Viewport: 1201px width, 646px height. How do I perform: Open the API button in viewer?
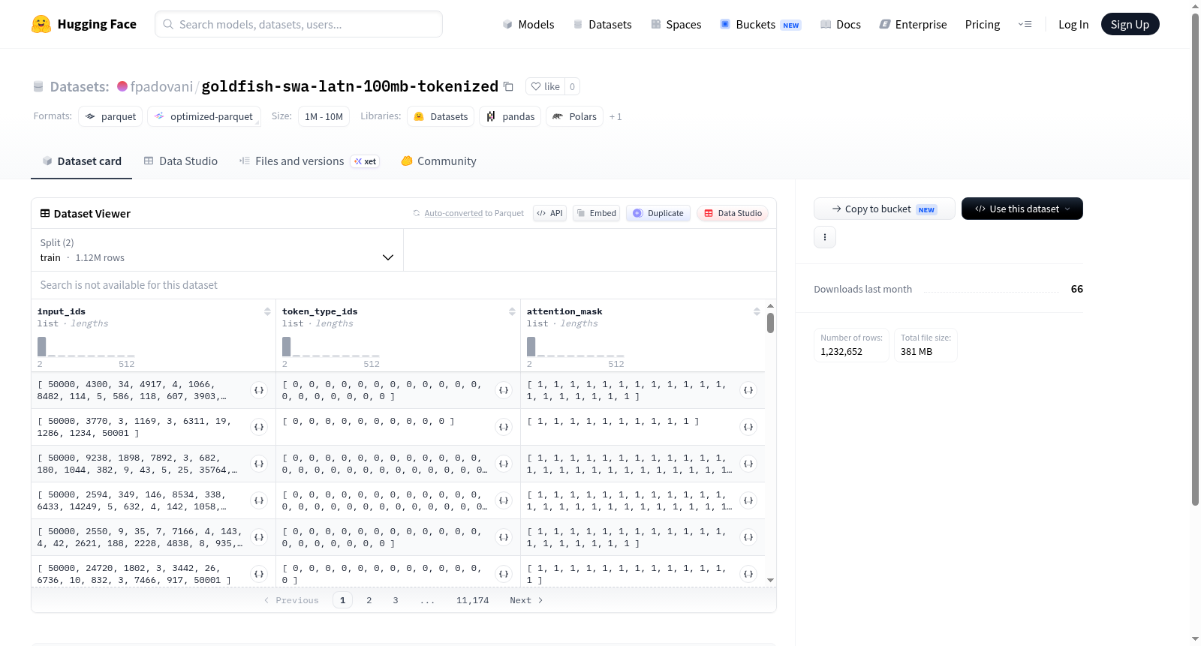(549, 213)
